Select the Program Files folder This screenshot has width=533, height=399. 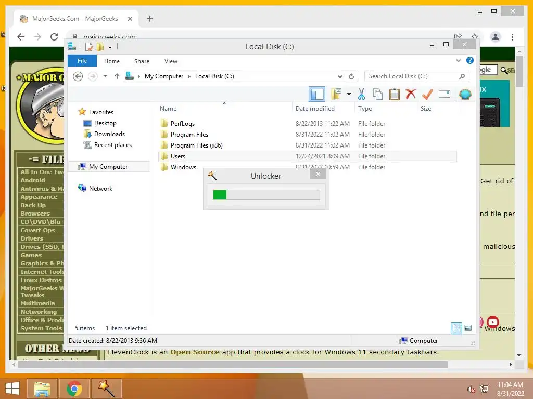tap(189, 135)
